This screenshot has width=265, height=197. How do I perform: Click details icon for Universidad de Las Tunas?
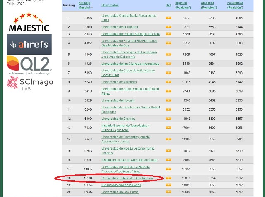click(169, 192)
